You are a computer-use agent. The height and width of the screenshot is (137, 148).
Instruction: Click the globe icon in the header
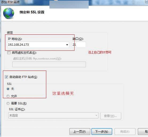(x=9, y=13)
